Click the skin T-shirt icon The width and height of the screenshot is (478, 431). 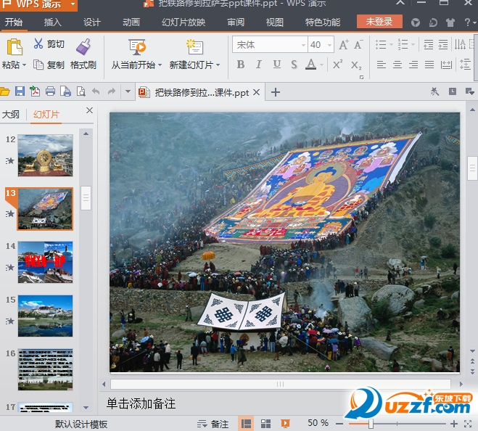(x=450, y=22)
